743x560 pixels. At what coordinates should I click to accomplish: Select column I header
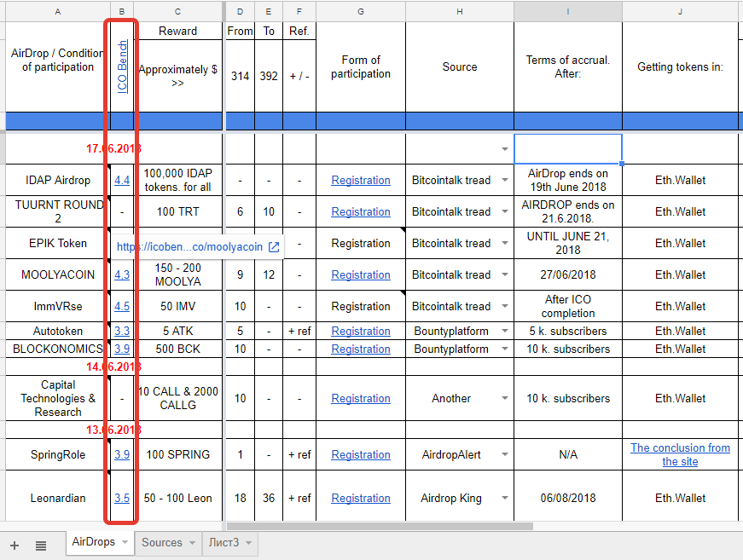567,11
